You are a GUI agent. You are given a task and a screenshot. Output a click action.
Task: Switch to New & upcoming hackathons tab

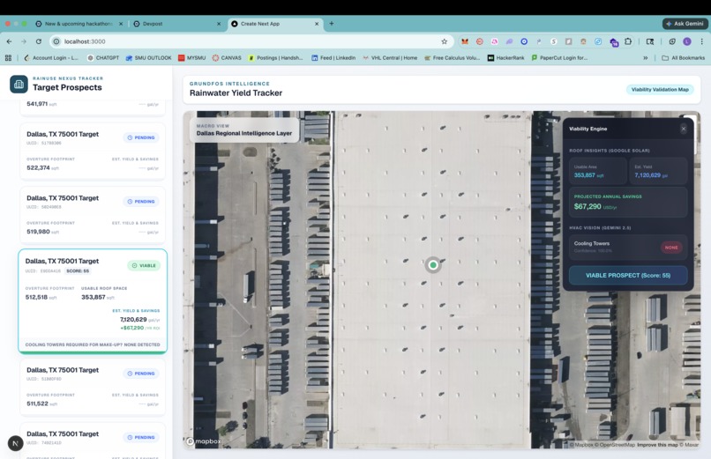coord(75,24)
